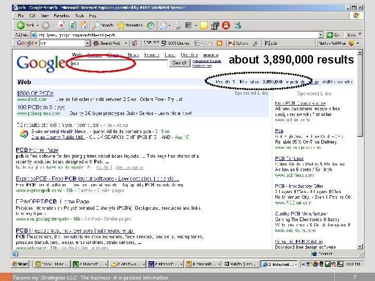Viewport: 375px width, 281px height.
Task: Open the EPA/OPPT/PCB Home Page result
Action: click(53, 201)
